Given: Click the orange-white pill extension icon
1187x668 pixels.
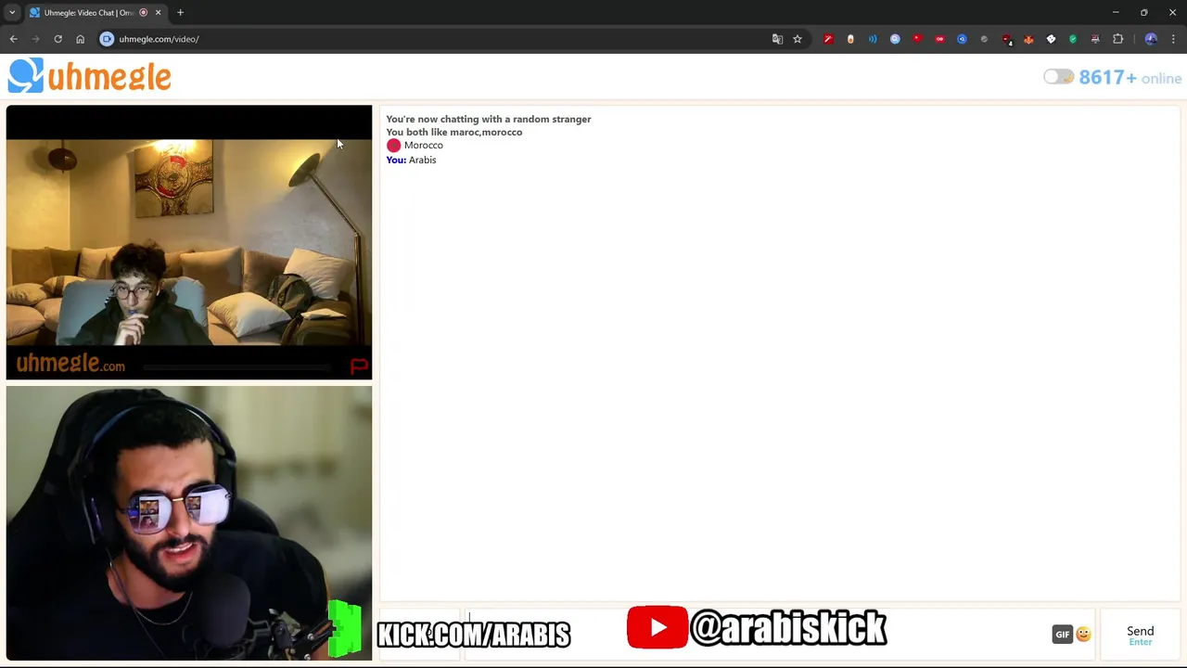Looking at the screenshot, I should pyautogui.click(x=850, y=39).
